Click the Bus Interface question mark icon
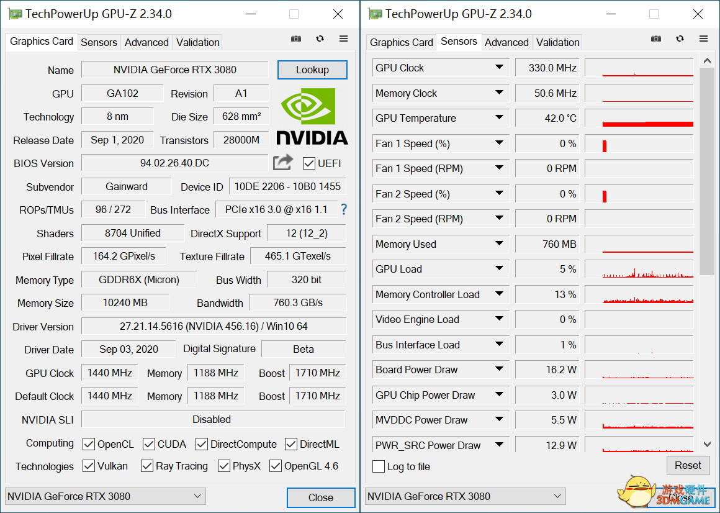 [343, 209]
